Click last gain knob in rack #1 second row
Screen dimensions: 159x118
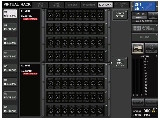[100, 29]
